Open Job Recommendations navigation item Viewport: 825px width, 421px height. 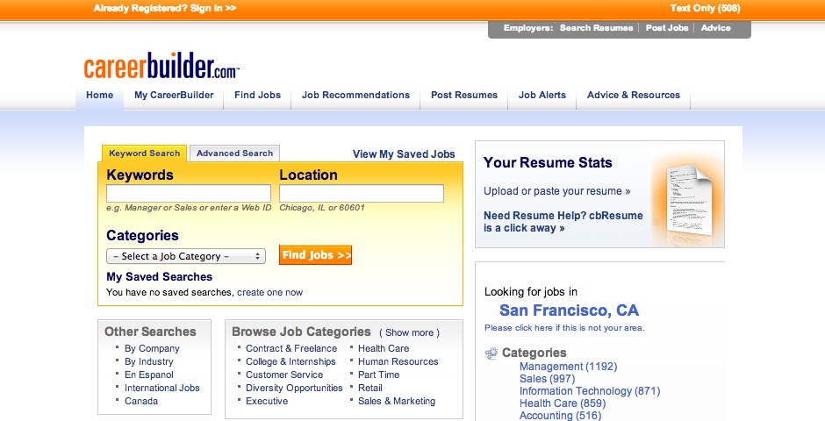[x=355, y=95]
